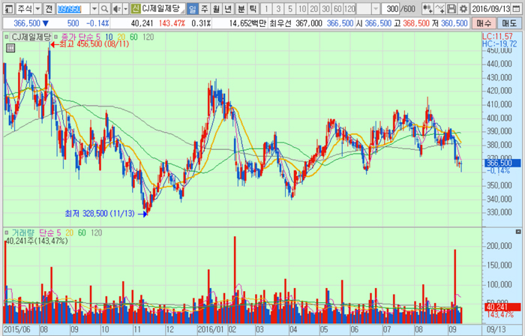The image size is (525, 336).
Task: Switch to weekly 주 chart period
Action: 204,9
